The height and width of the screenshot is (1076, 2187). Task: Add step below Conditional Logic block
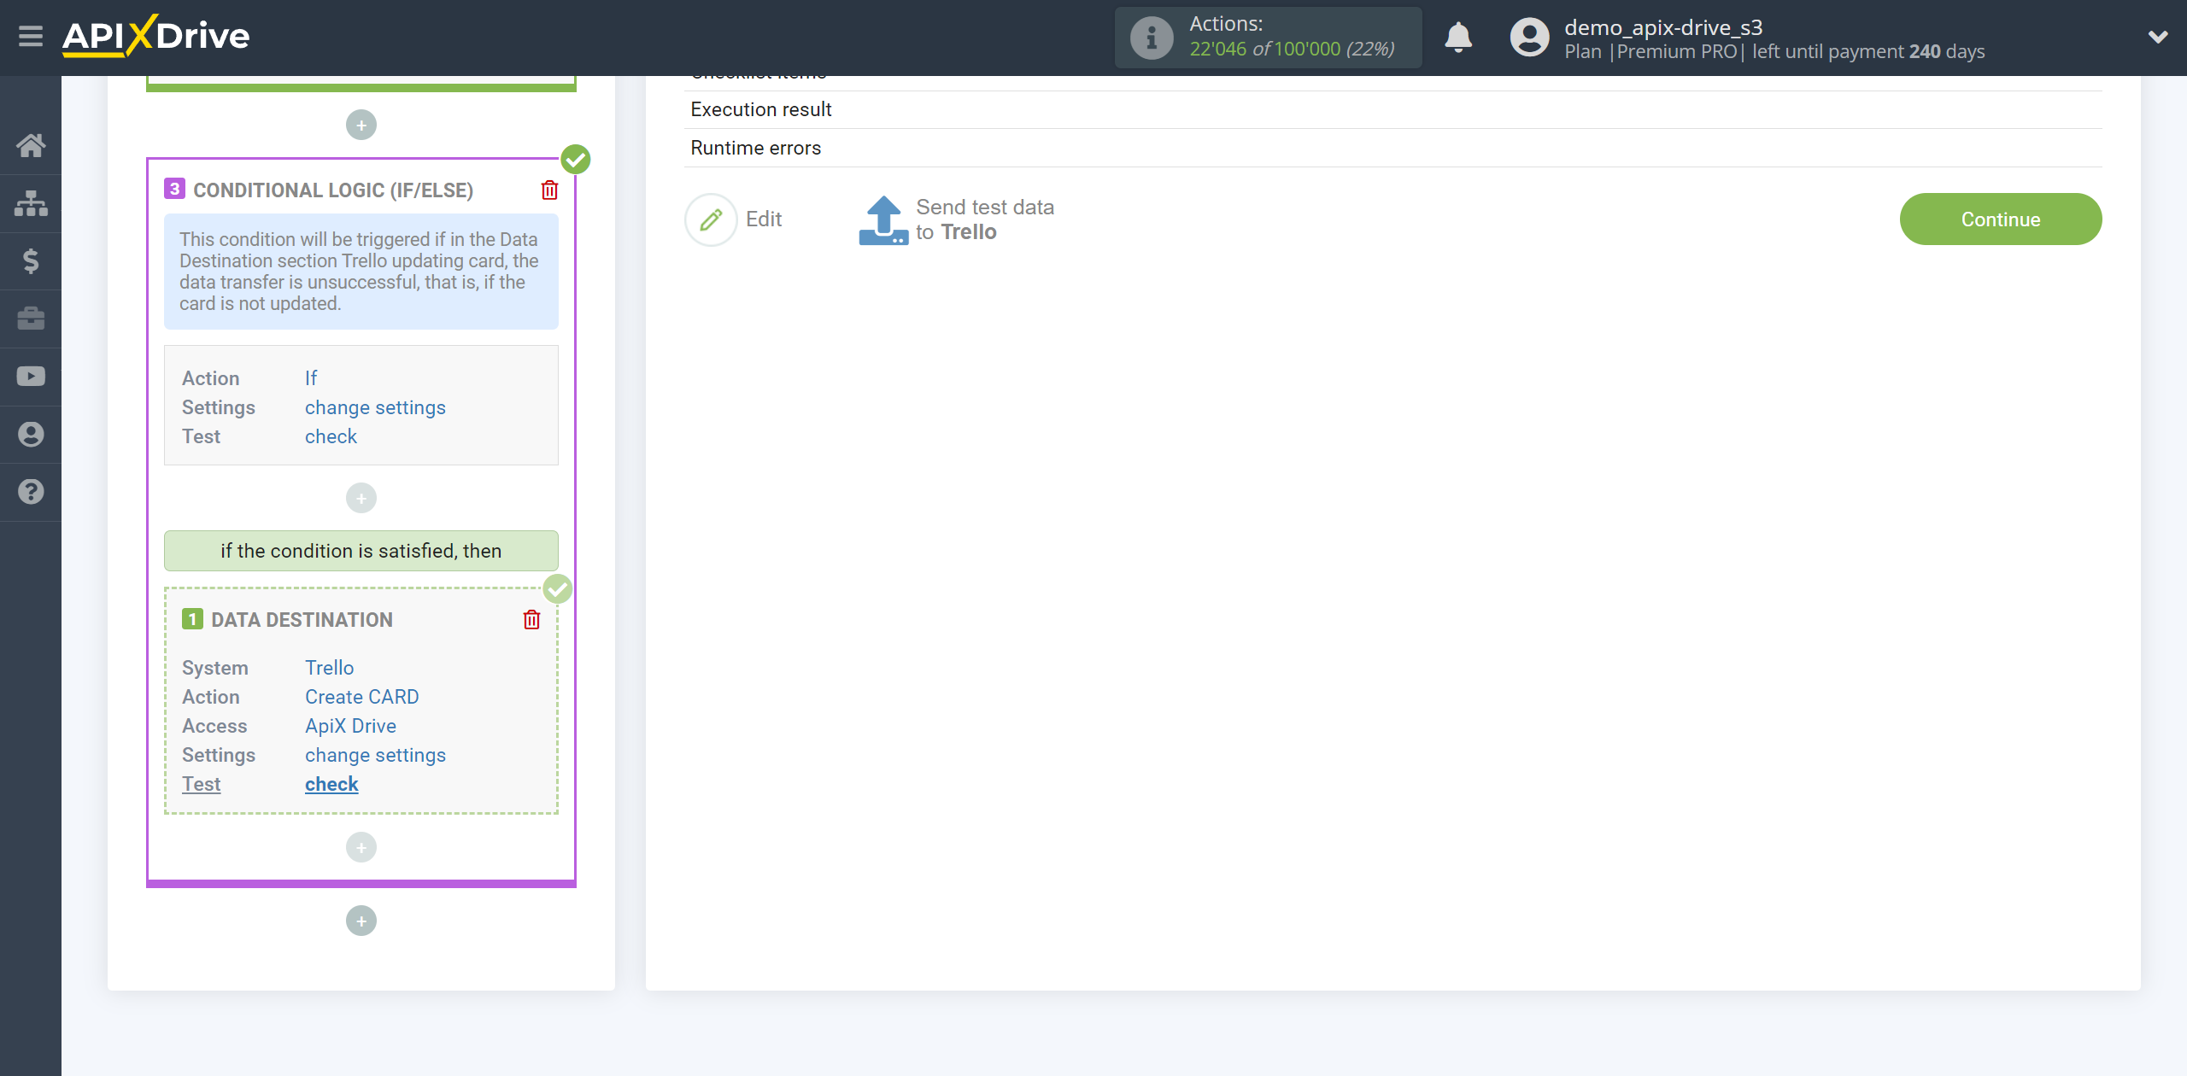click(x=361, y=921)
